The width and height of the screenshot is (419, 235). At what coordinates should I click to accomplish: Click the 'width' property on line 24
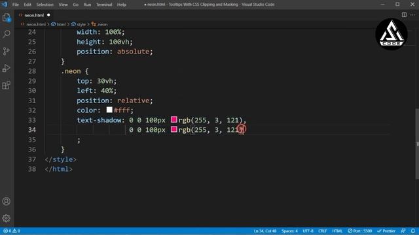[87, 32]
